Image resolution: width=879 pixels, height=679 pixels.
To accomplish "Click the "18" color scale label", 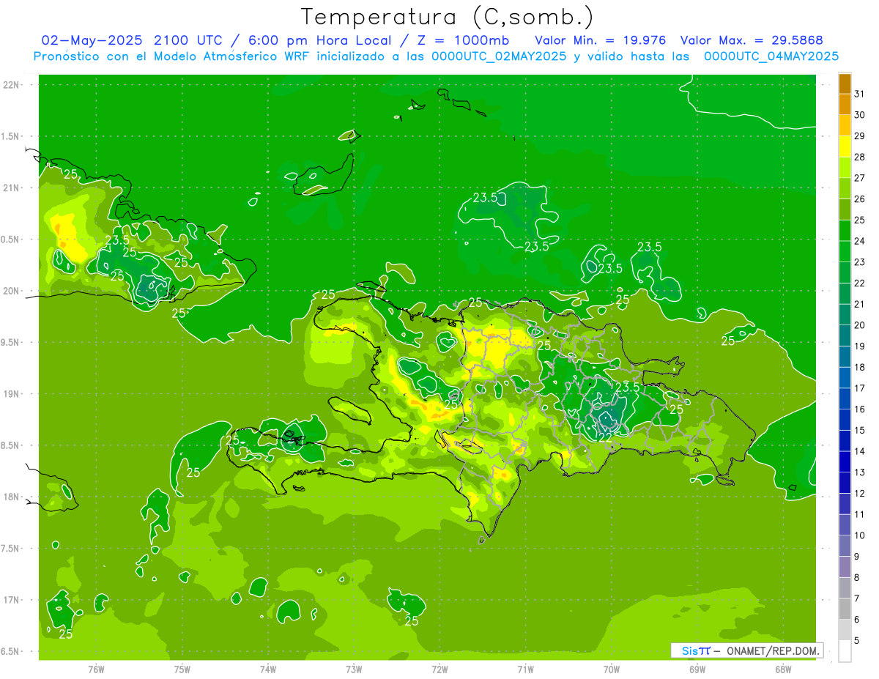I will click(860, 367).
